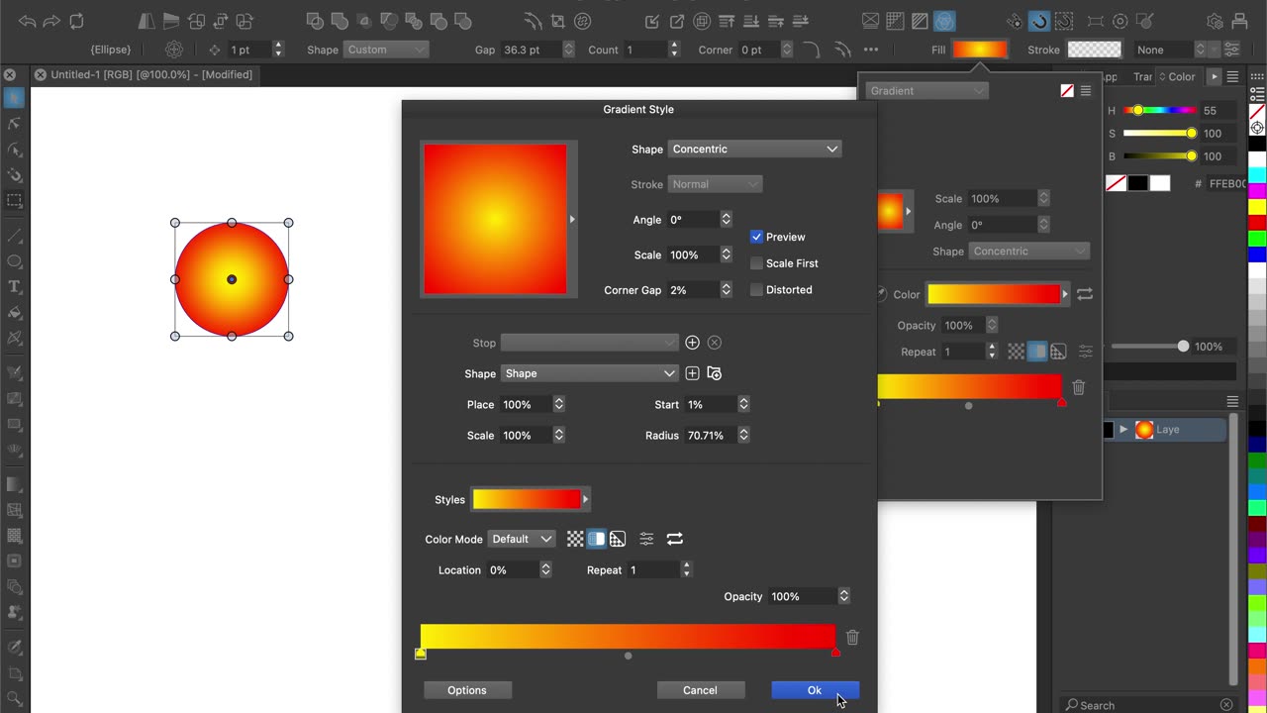
Task: Open the Options button in the dialog
Action: point(467,690)
